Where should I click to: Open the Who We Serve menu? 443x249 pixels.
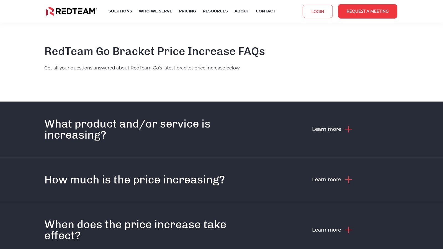click(x=155, y=11)
